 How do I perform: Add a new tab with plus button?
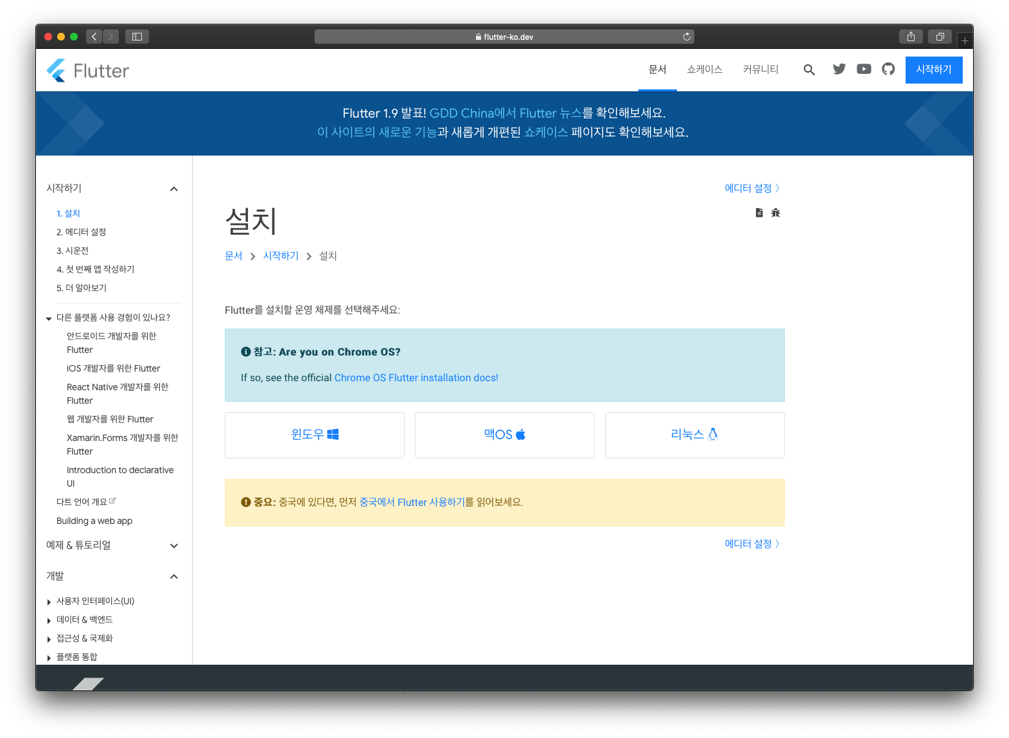tap(965, 40)
